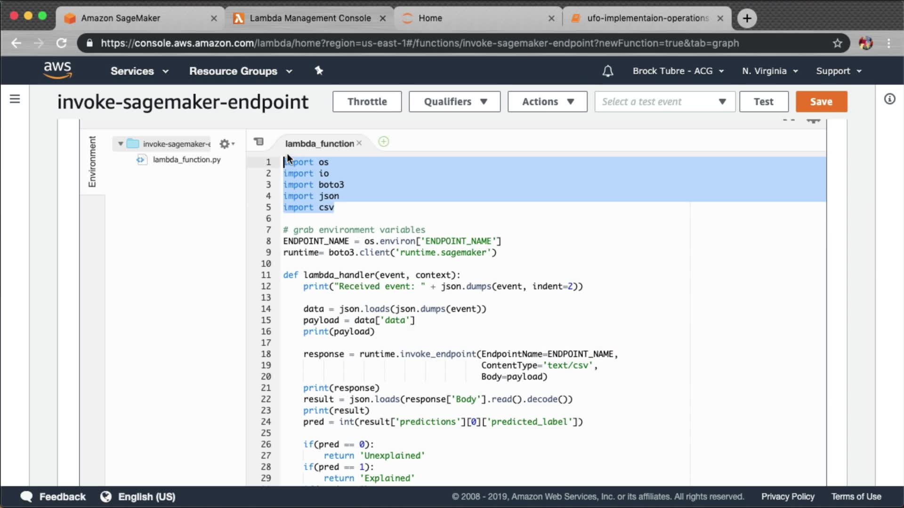Image resolution: width=904 pixels, height=508 pixels.
Task: Open the hamburger side menu
Action: click(15, 99)
